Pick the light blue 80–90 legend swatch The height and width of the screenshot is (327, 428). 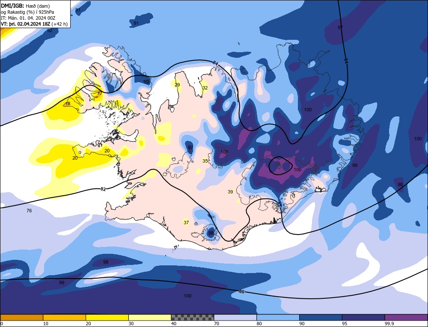pos(278,317)
